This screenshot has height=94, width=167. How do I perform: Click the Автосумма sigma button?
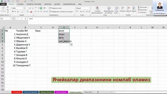click(x=139, y=7)
